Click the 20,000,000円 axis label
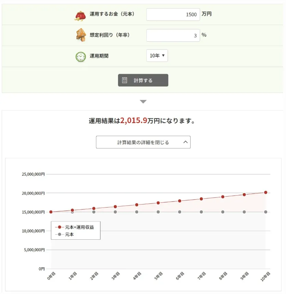The width and height of the screenshot is (286, 294). point(33,193)
